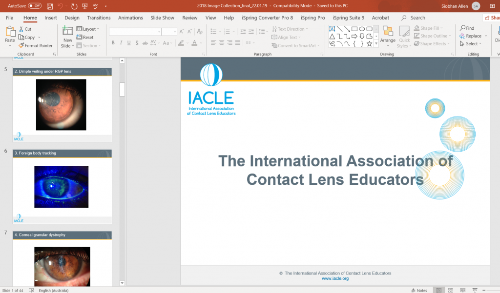
Task: Click English (Australia) language button
Action: (54, 290)
